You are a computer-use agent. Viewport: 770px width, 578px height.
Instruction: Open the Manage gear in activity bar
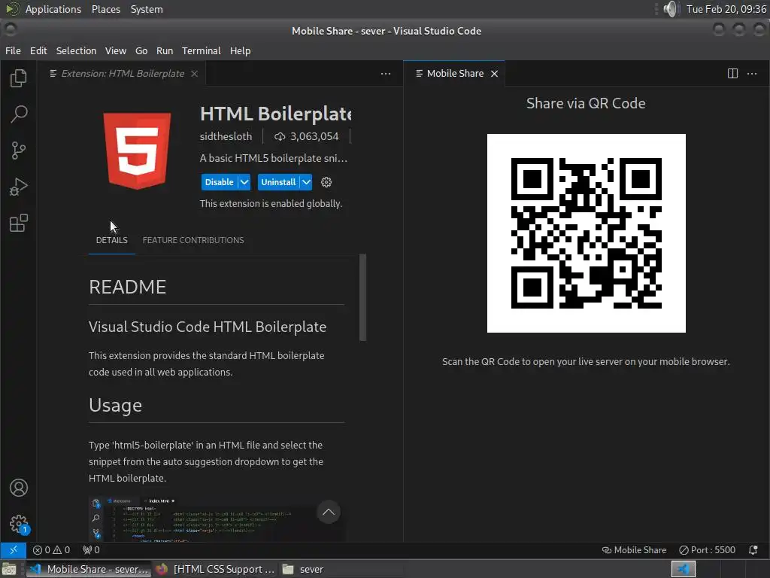click(19, 524)
